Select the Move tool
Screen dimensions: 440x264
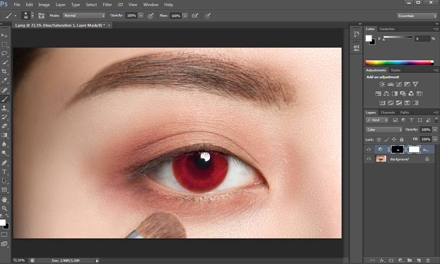pos(4,35)
